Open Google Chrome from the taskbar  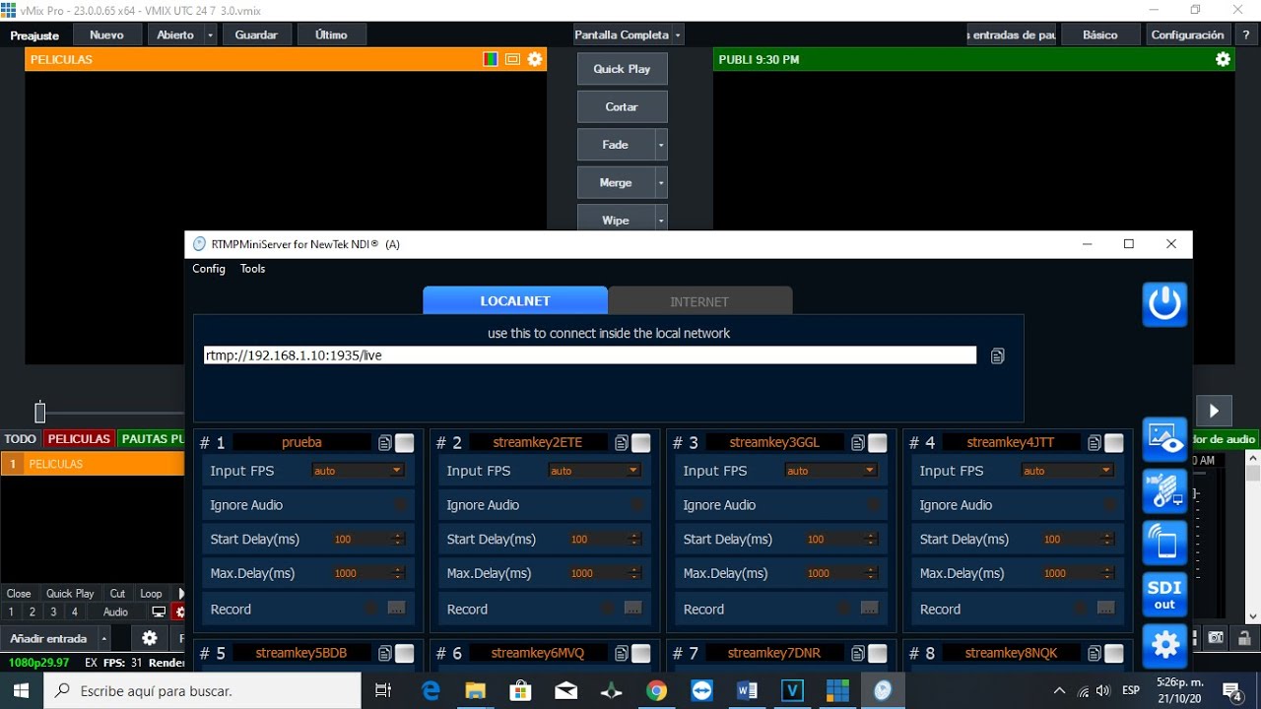(656, 690)
